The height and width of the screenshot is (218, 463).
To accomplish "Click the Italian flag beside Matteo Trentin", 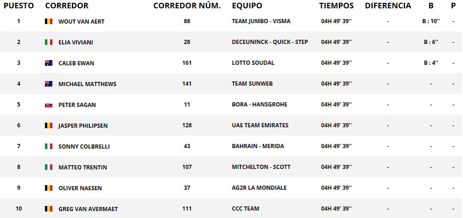I will (48, 167).
